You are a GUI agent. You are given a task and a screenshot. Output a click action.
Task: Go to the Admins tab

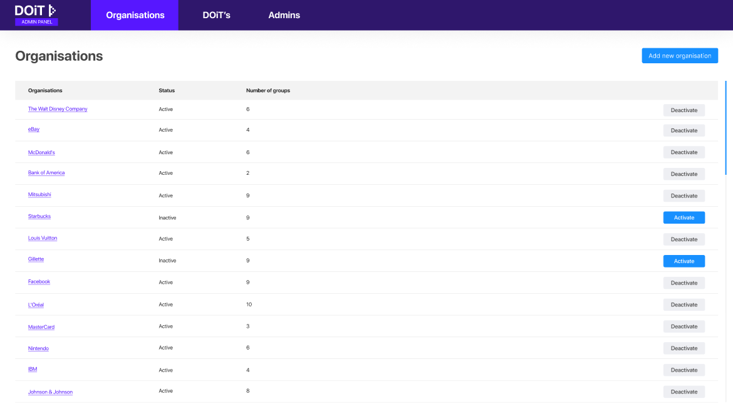pos(284,15)
